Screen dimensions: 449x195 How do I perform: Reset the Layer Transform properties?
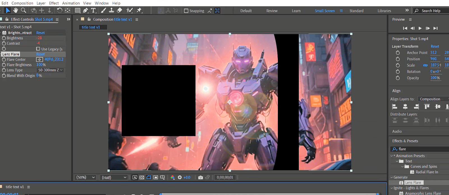coord(435,46)
